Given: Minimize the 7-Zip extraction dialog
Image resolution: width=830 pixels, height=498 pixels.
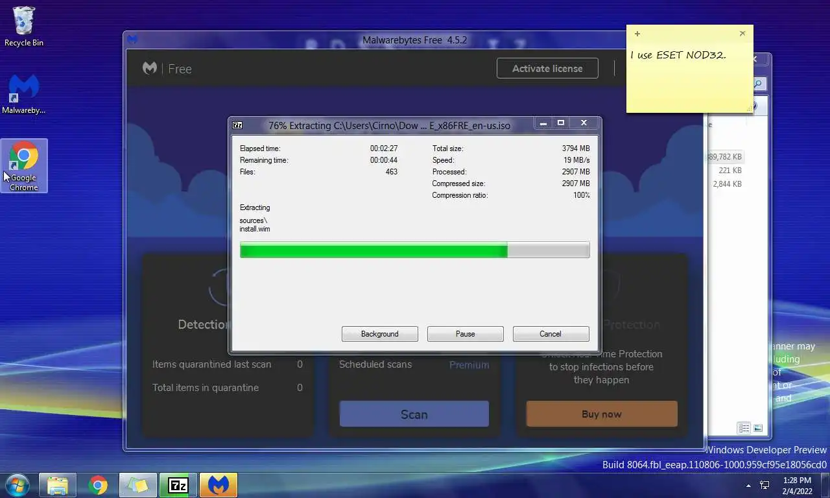Looking at the screenshot, I should 543,123.
